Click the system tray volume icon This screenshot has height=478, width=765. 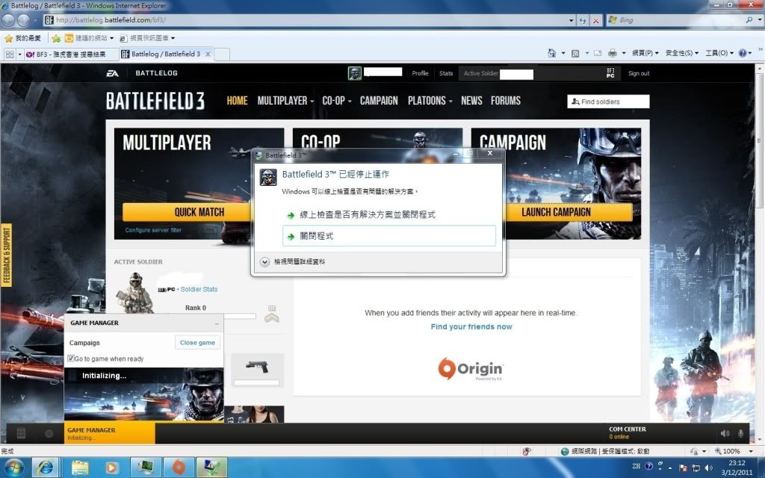pyautogui.click(x=708, y=468)
